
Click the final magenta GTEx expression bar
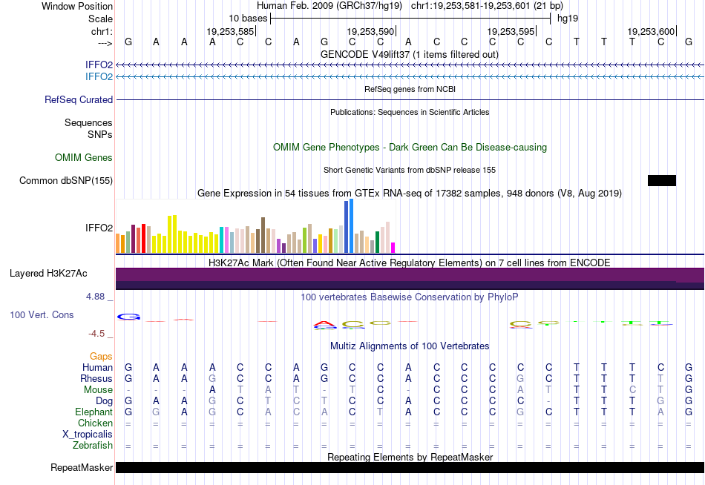click(x=393, y=248)
